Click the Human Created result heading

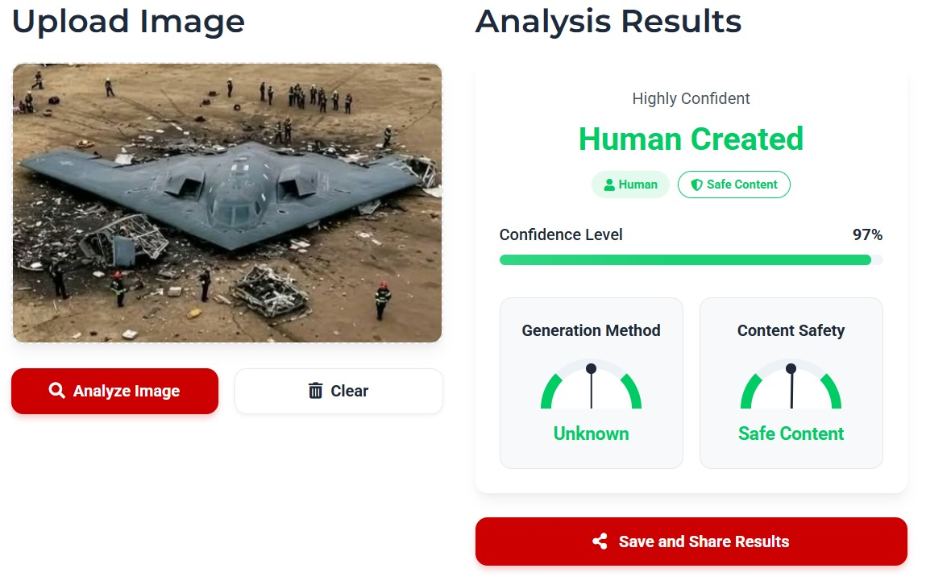click(691, 139)
